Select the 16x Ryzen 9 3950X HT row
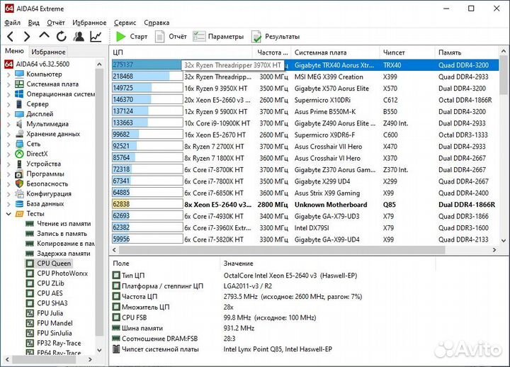 click(305, 88)
